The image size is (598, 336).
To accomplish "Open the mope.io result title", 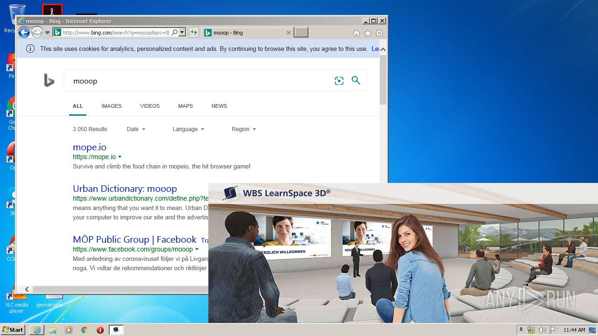I will pyautogui.click(x=90, y=147).
